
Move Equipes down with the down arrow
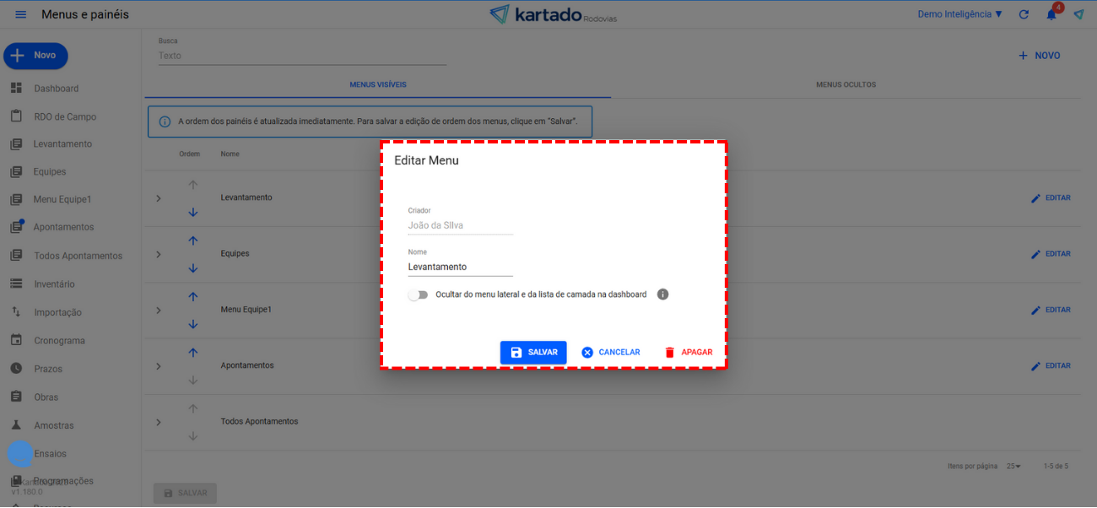pyautogui.click(x=192, y=268)
